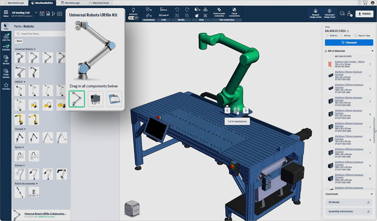The image size is (377, 221).
Task: Open Universal Robots UR10e Collaborative link
Action: (45, 213)
